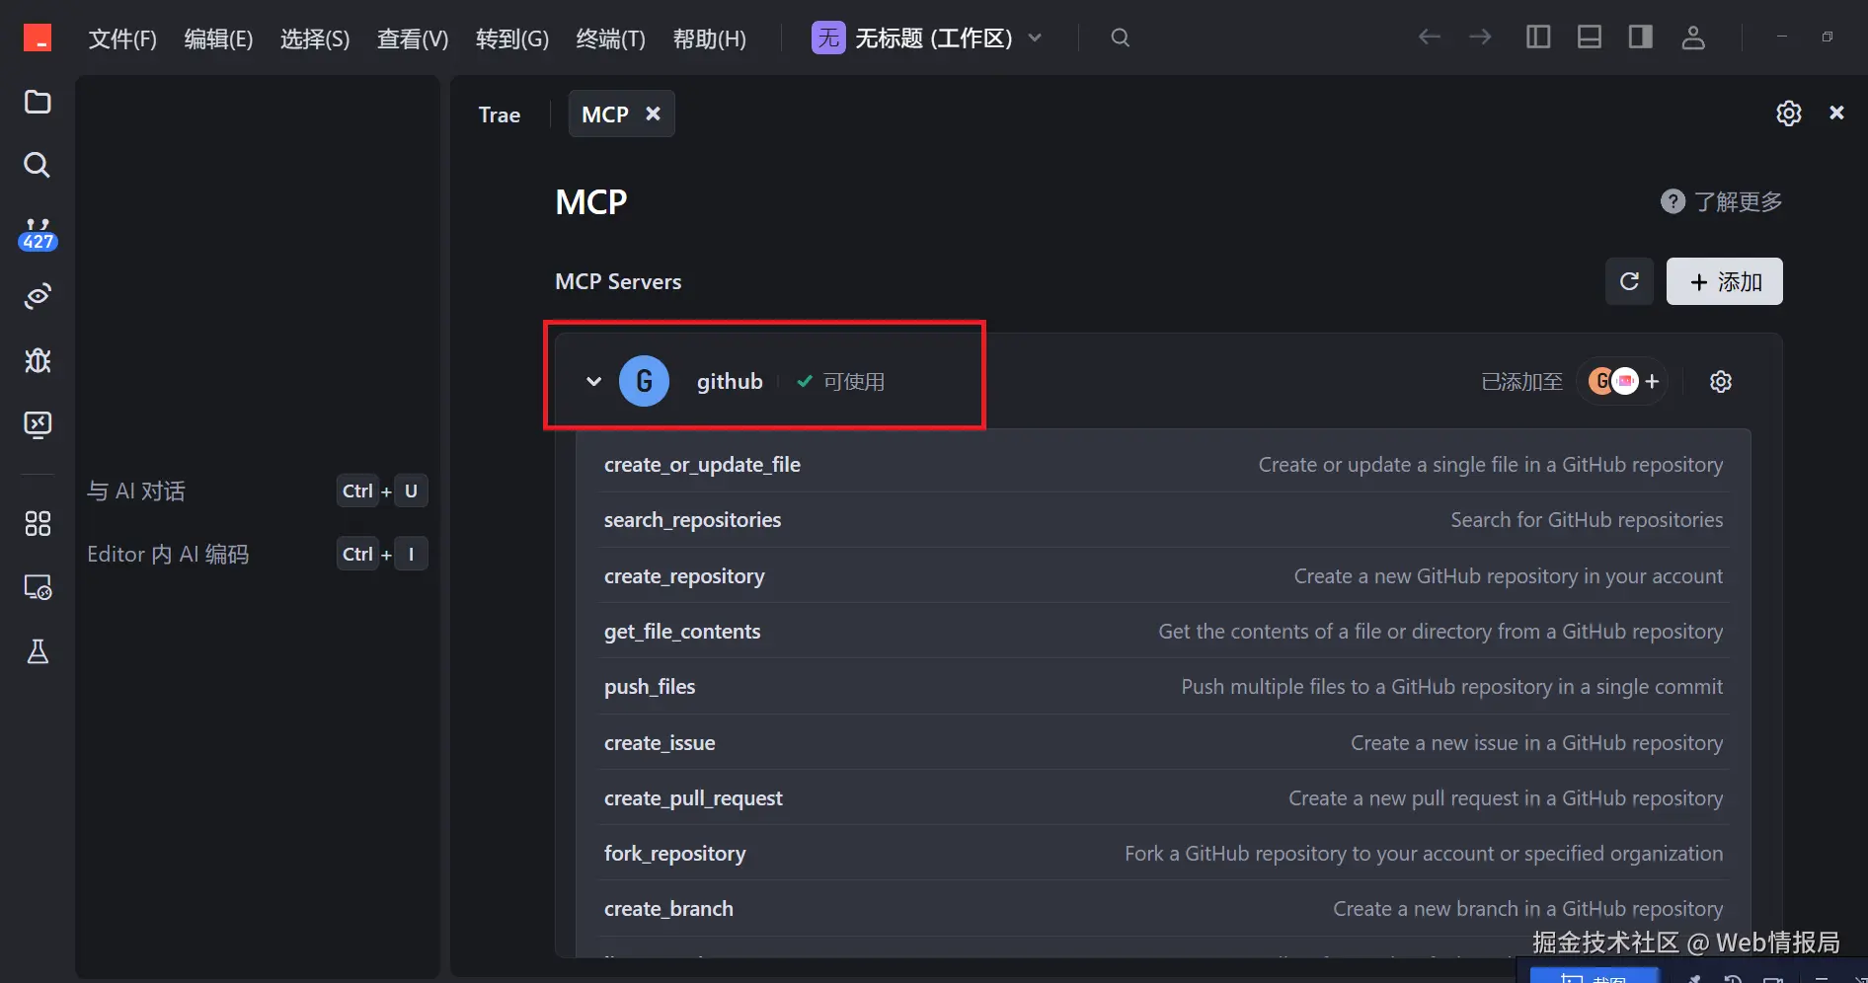Viewport: 1868px width, 983px height.
Task: Open the Run and Debug bug panel
Action: tap(37, 360)
